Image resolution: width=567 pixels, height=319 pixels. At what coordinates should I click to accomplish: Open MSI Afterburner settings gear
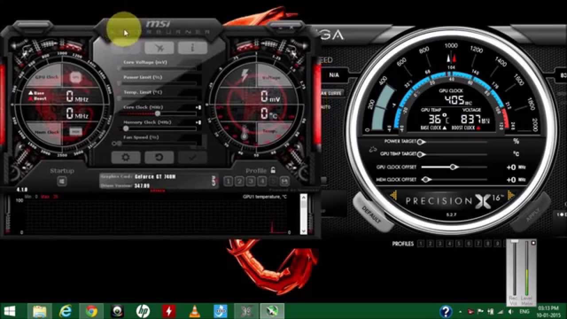126,157
